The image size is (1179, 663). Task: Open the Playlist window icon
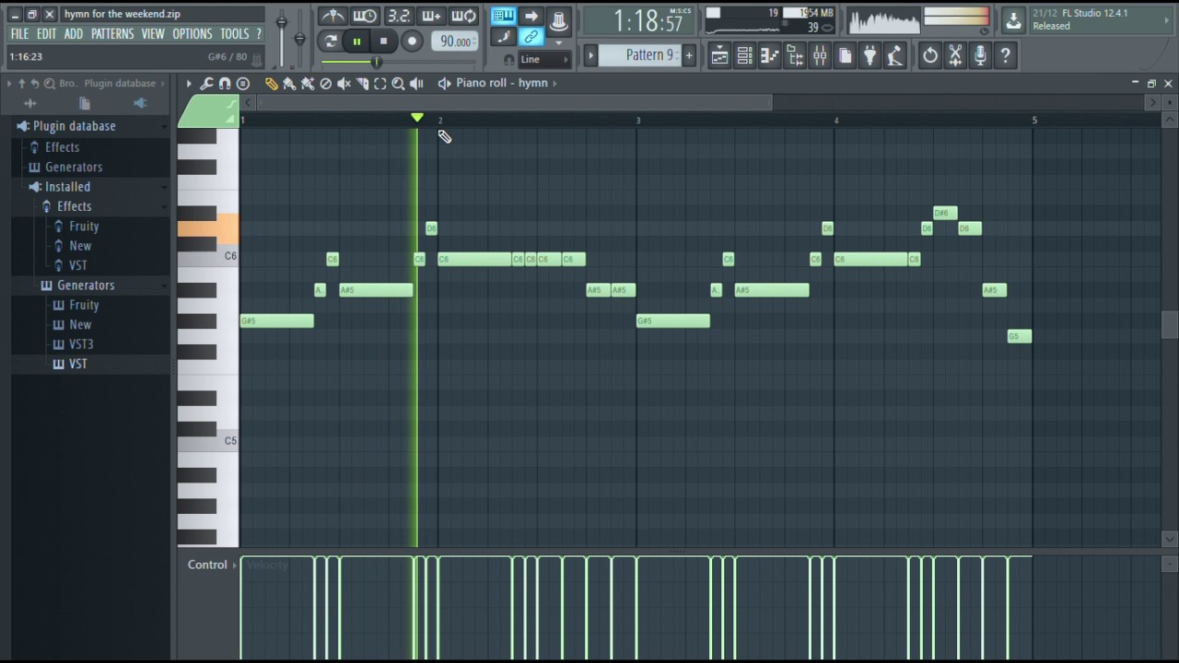click(x=719, y=56)
